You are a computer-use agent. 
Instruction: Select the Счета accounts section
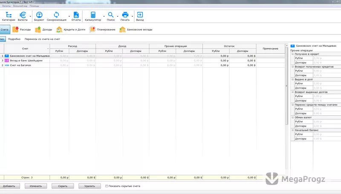click(x=4, y=29)
